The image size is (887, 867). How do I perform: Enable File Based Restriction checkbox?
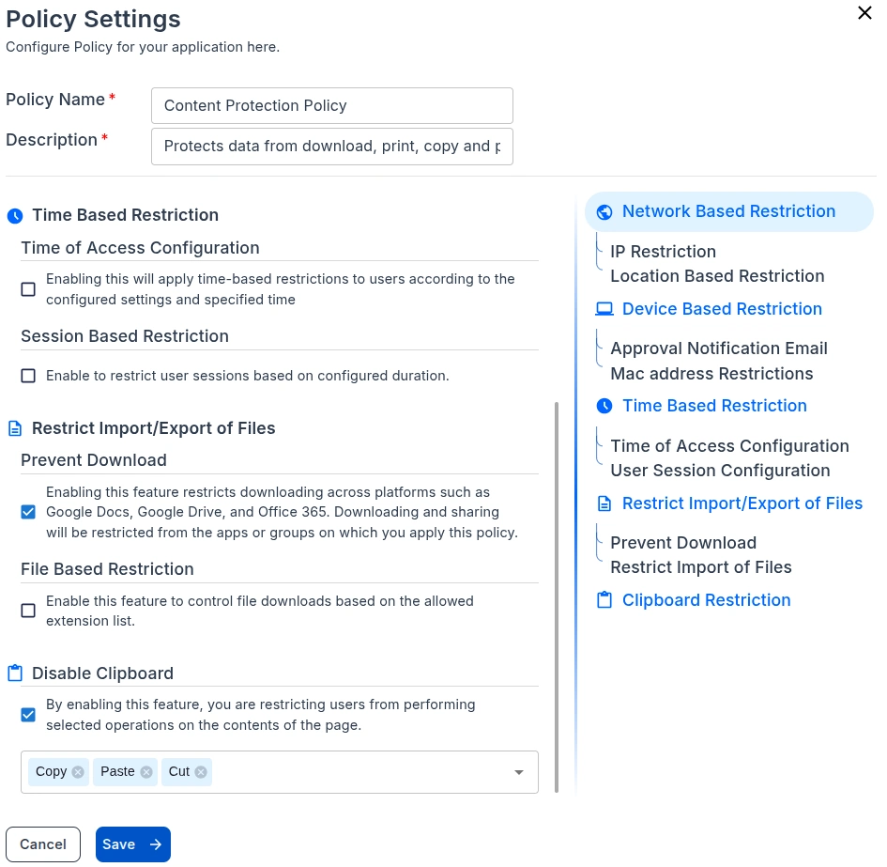pos(28,612)
